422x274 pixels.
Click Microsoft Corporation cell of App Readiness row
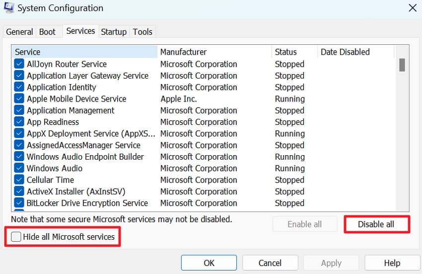199,122
